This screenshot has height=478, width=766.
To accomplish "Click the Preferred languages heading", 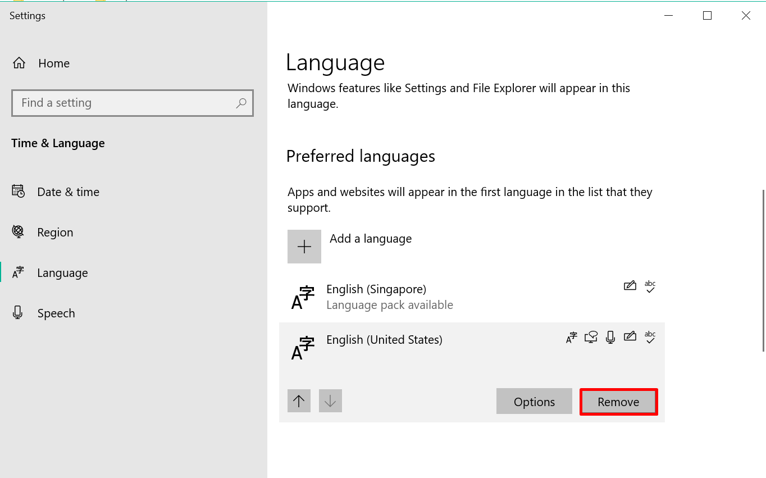I will 361,156.
